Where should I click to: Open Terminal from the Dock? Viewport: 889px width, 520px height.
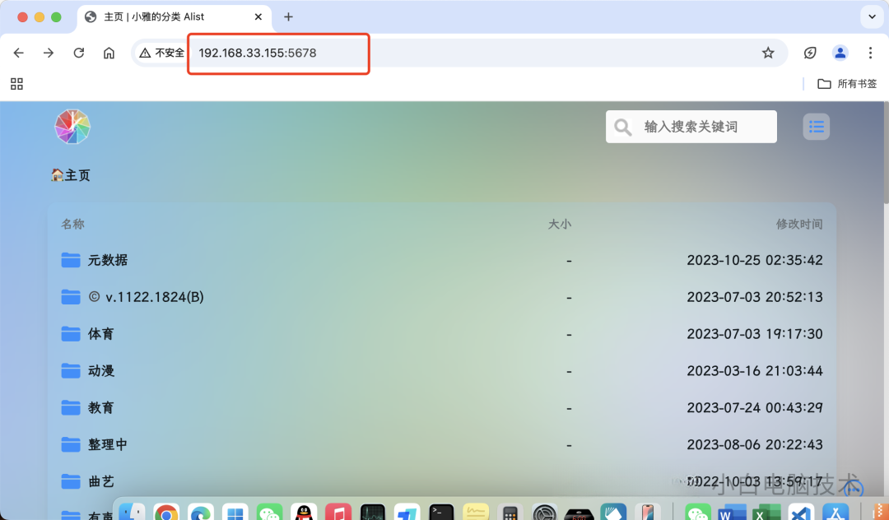tap(441, 512)
